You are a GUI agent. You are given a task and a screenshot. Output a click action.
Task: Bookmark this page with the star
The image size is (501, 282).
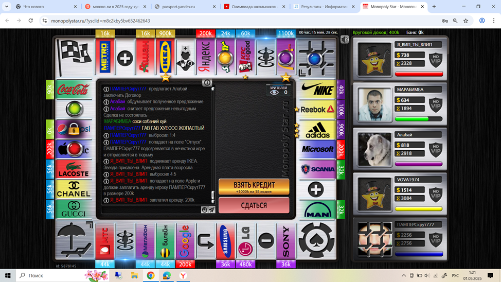pos(466,21)
